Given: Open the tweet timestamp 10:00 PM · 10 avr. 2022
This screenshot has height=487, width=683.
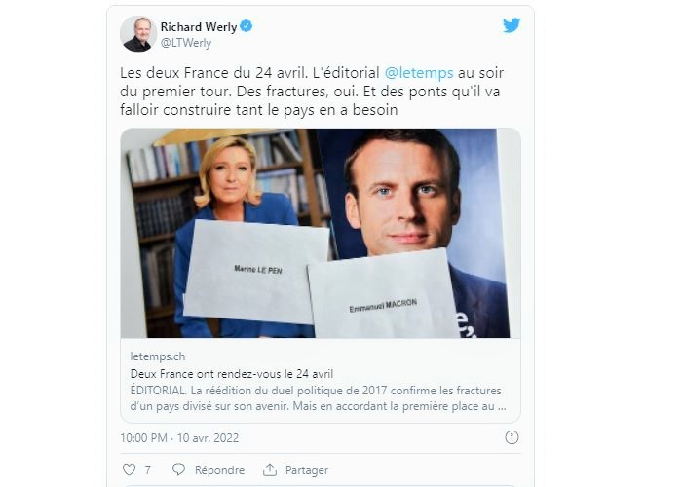Looking at the screenshot, I should [x=179, y=437].
